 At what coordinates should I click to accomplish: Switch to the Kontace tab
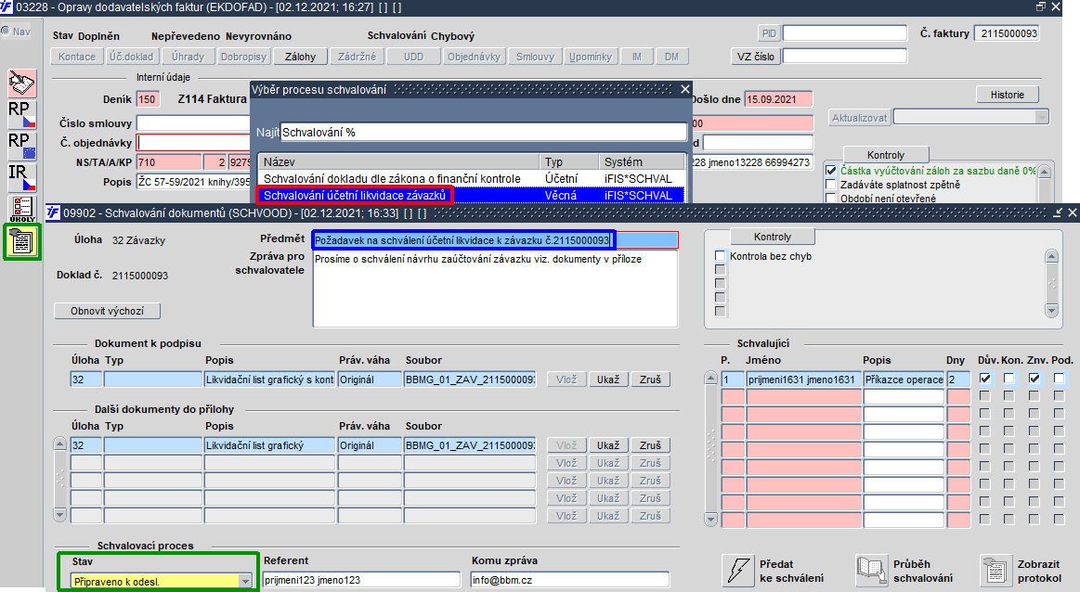[x=77, y=58]
